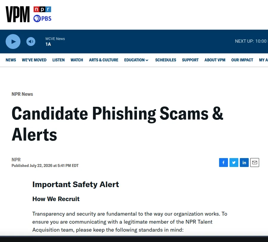This screenshot has width=268, height=242.
Task: Open the Listen section
Action: pos(58,60)
